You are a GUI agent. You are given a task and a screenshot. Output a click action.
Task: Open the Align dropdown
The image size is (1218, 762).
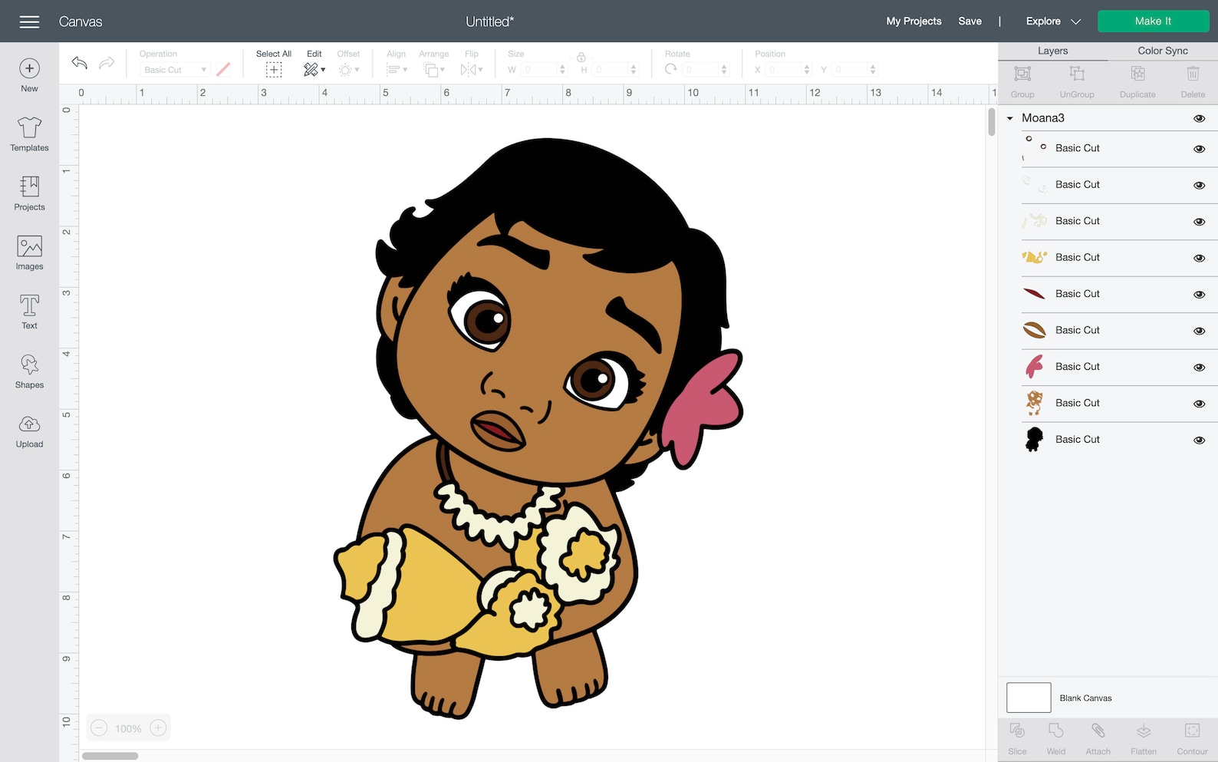point(397,70)
